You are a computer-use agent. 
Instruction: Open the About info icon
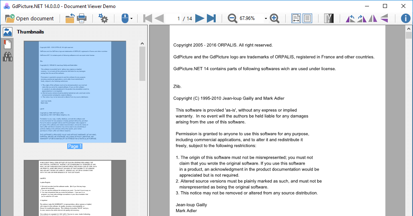pos(406,18)
